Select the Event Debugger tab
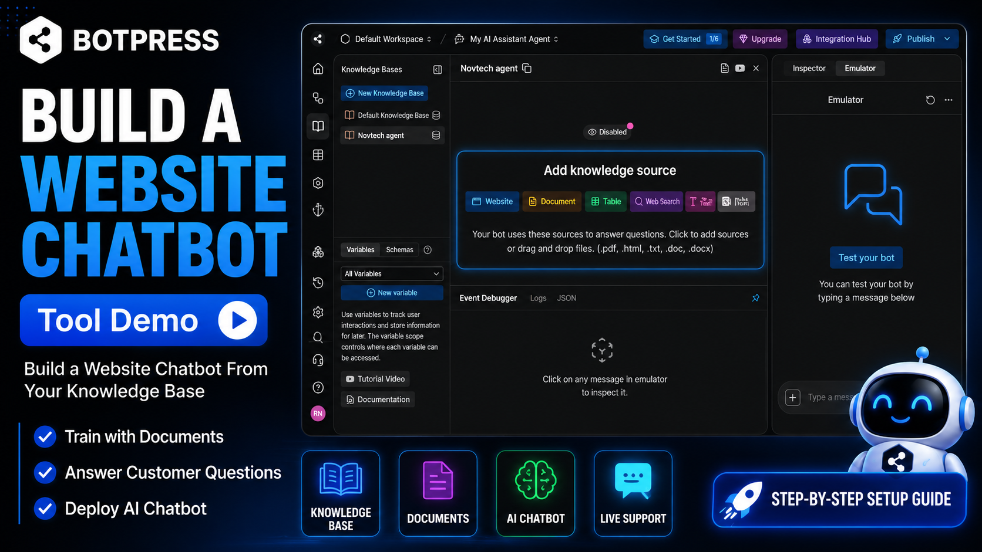This screenshot has height=552, width=982. point(488,298)
